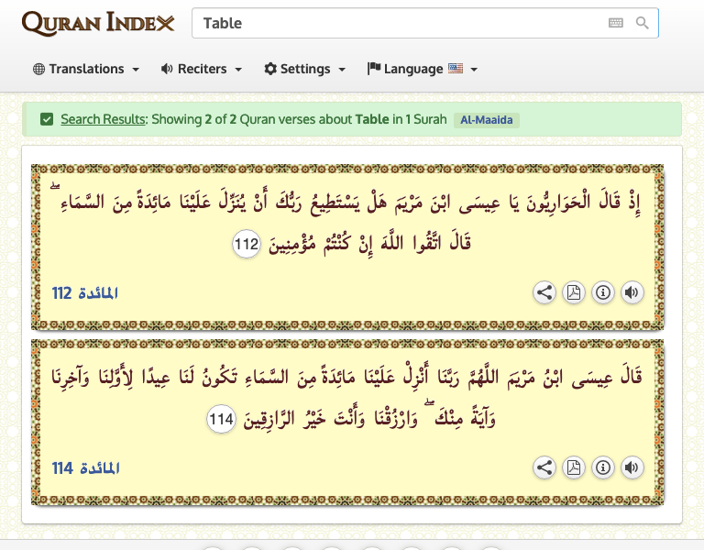Screen dimensions: 704x550
Task: Expand the Settings dropdown
Action: 304,69
